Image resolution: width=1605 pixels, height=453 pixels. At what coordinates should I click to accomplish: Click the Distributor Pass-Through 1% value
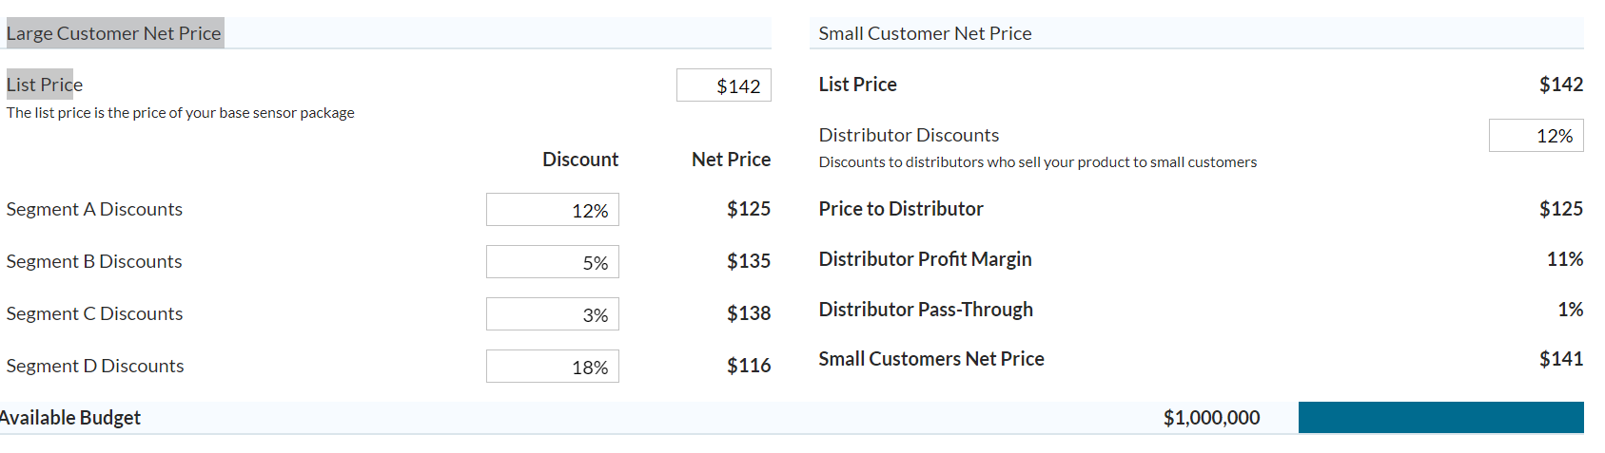[1571, 310]
